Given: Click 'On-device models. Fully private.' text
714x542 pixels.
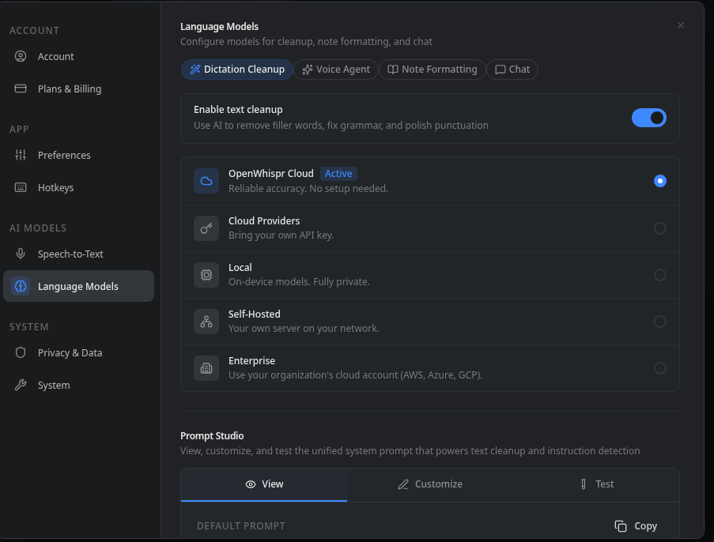Looking at the screenshot, I should tap(299, 282).
